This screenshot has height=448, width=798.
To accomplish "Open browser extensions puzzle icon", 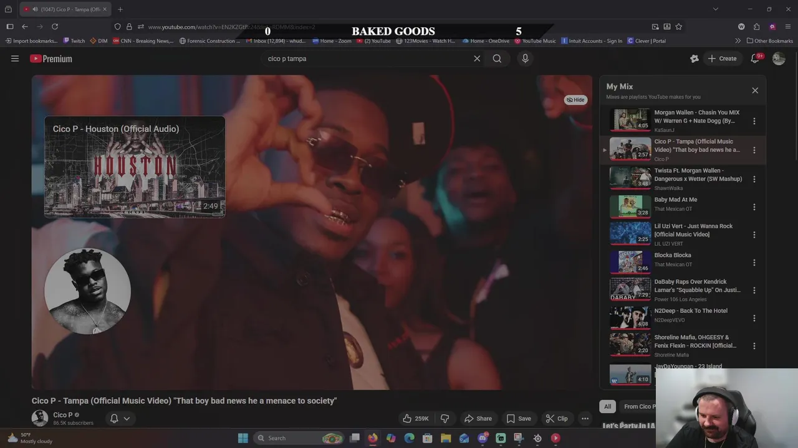I will coord(756,27).
